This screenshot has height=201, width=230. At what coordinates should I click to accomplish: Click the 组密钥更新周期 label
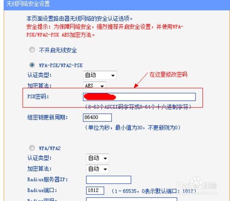47,117
